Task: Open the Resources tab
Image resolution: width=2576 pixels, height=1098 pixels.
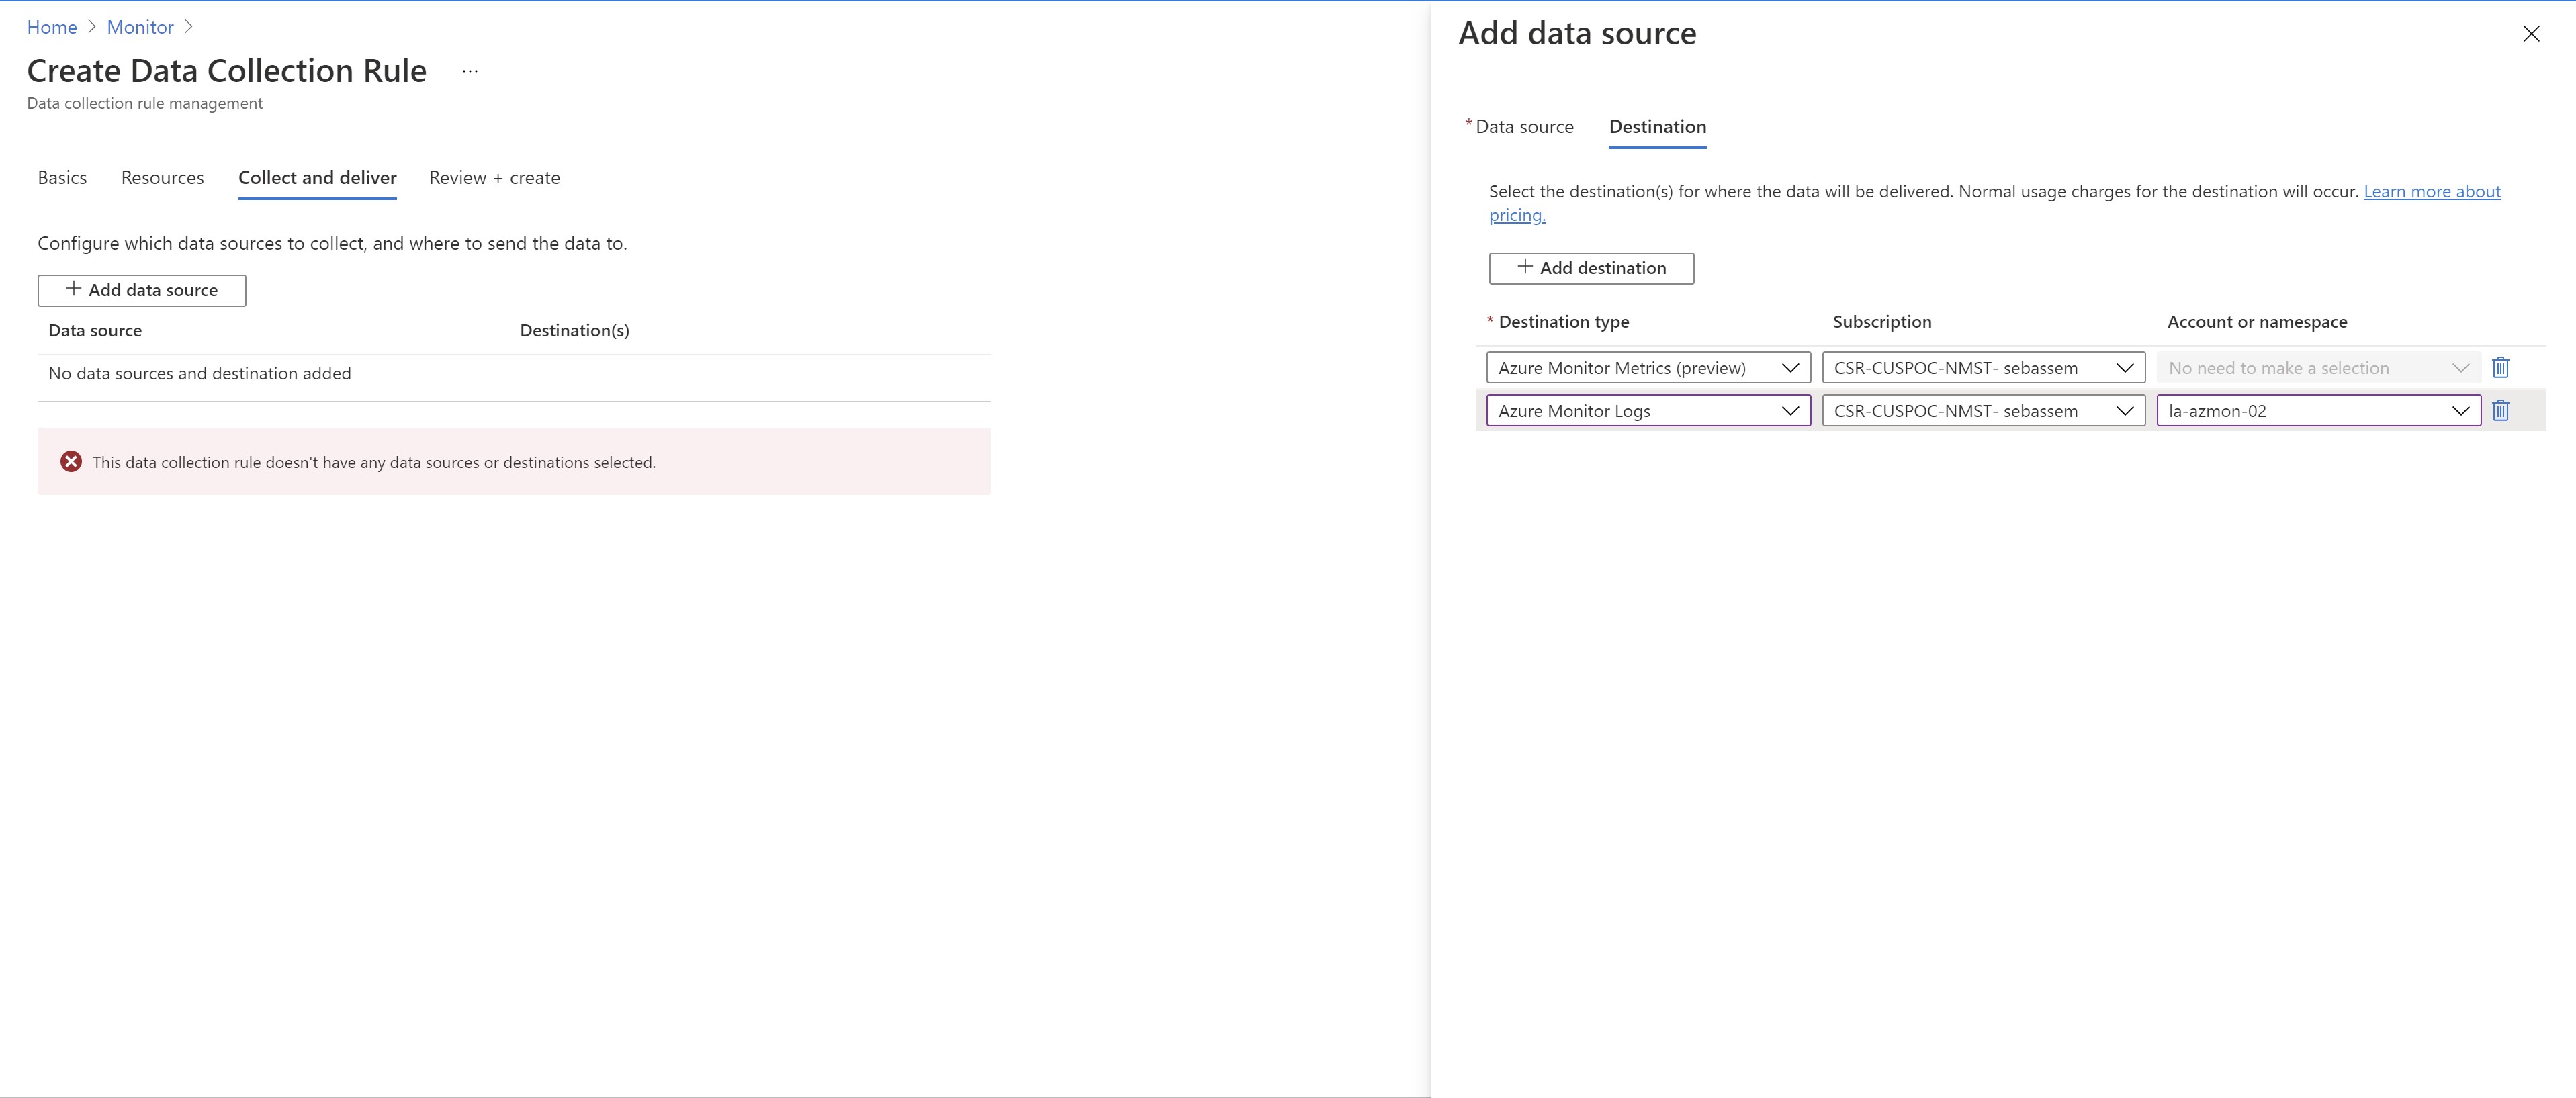Action: click(162, 178)
